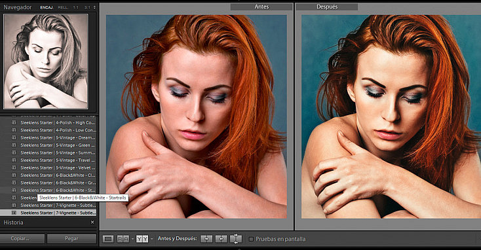Viewport: 481px width, 250px height.
Task: Apply preset 6-Black&White - St...
Action: (x=58, y=190)
